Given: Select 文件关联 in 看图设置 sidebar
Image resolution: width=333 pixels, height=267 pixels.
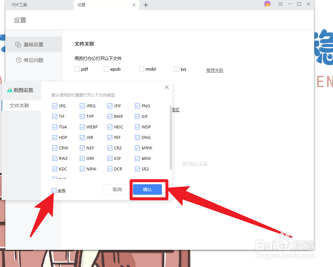Looking at the screenshot, I should (x=21, y=105).
